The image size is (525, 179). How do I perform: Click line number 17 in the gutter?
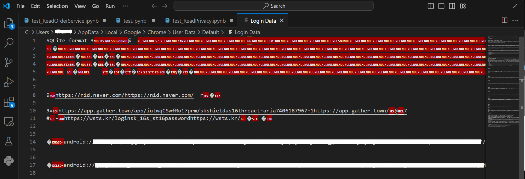coord(32,165)
